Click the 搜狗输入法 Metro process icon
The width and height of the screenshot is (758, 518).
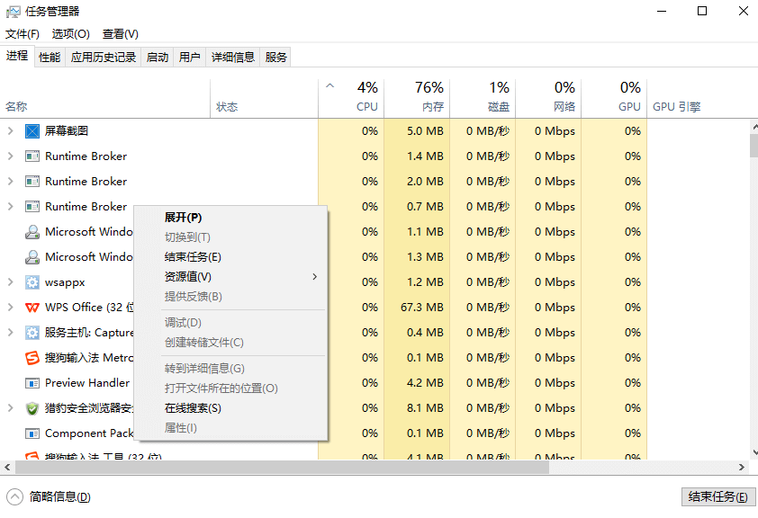click(x=32, y=357)
